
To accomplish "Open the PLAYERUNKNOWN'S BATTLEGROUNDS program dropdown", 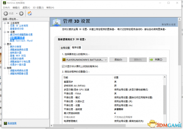I will tap(106, 60).
